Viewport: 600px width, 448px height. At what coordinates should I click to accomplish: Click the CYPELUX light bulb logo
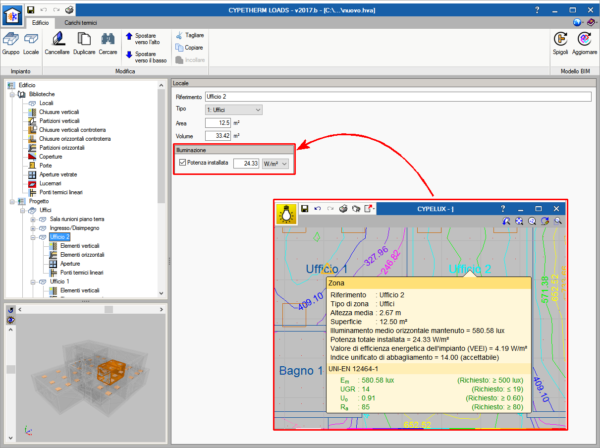click(x=286, y=214)
